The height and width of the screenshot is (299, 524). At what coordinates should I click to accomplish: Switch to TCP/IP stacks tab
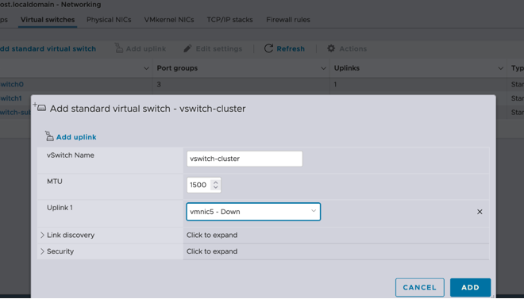[x=230, y=20]
